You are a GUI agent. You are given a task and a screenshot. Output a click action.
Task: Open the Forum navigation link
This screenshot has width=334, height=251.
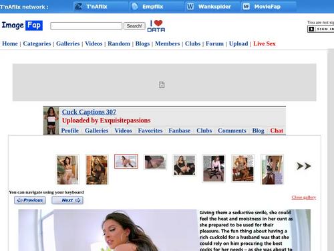tap(214, 44)
